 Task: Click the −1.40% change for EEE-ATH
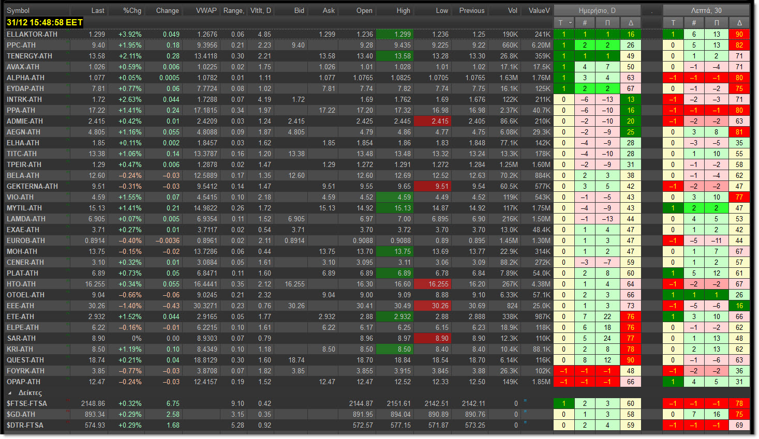(130, 306)
